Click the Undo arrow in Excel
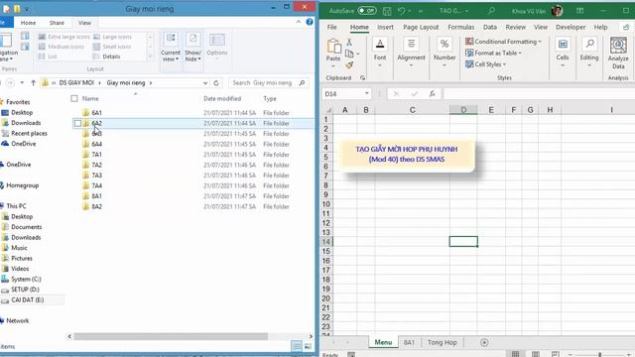Screen dimensions: 635x357 pos(401,11)
